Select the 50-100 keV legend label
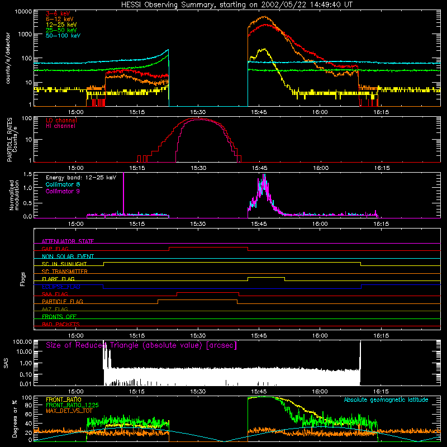Viewport: 447px width, 447px height. click(x=63, y=36)
